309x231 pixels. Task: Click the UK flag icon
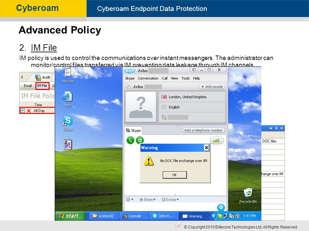(164, 97)
